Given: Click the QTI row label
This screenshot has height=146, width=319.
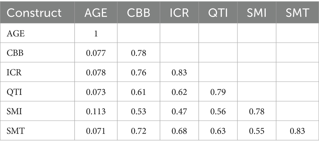Looking at the screenshot, I should (x=14, y=92).
